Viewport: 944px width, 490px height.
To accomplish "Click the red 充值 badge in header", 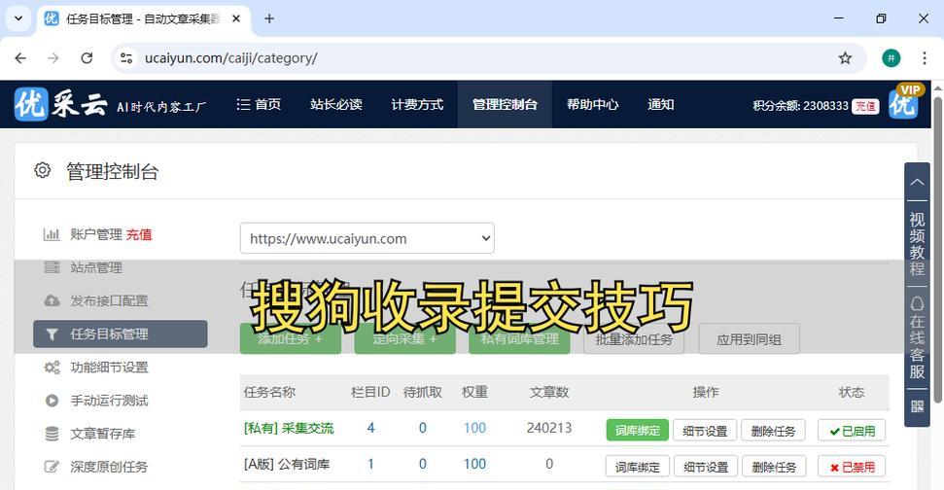I will (x=865, y=106).
